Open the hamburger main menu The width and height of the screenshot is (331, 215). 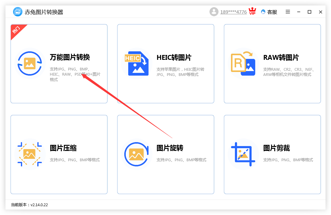tap(288, 12)
